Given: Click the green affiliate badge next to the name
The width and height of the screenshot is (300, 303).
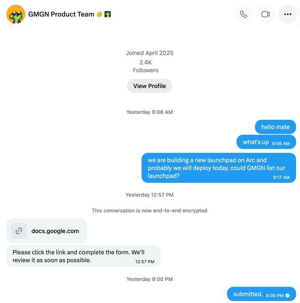Looking at the screenshot, I should pos(108,14).
